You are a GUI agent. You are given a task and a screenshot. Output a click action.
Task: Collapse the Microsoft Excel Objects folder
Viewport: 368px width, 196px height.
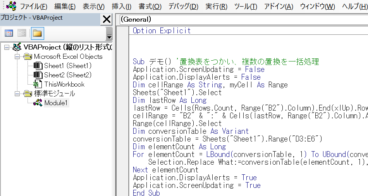click(17, 57)
